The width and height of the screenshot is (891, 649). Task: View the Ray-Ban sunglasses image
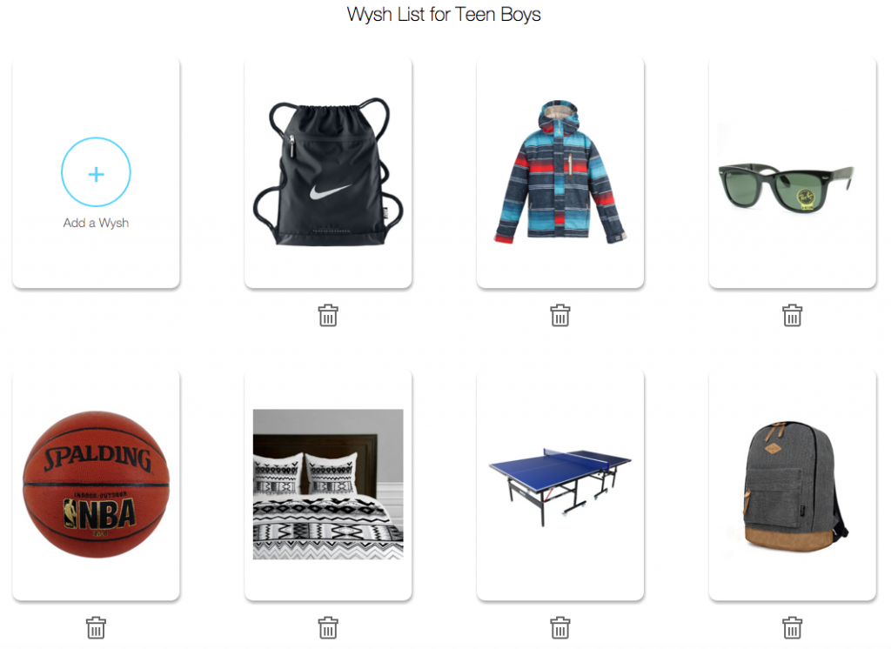(x=787, y=187)
